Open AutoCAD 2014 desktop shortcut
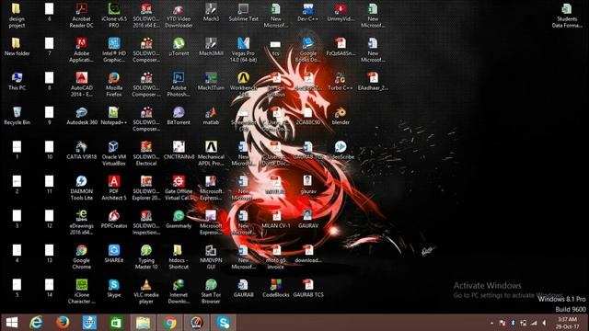The width and height of the screenshot is (589, 331). 82,84
